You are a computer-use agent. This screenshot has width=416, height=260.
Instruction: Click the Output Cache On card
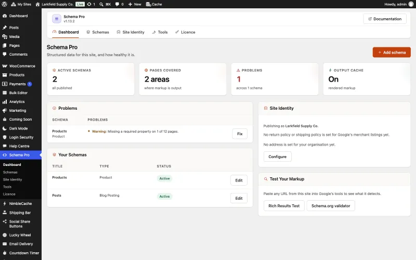click(367, 79)
